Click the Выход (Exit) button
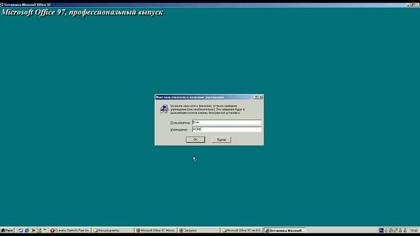The height and width of the screenshot is (236, 420). pos(221,140)
